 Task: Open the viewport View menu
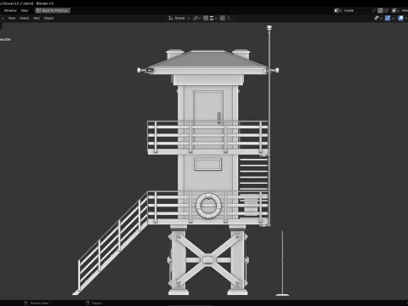[12, 18]
